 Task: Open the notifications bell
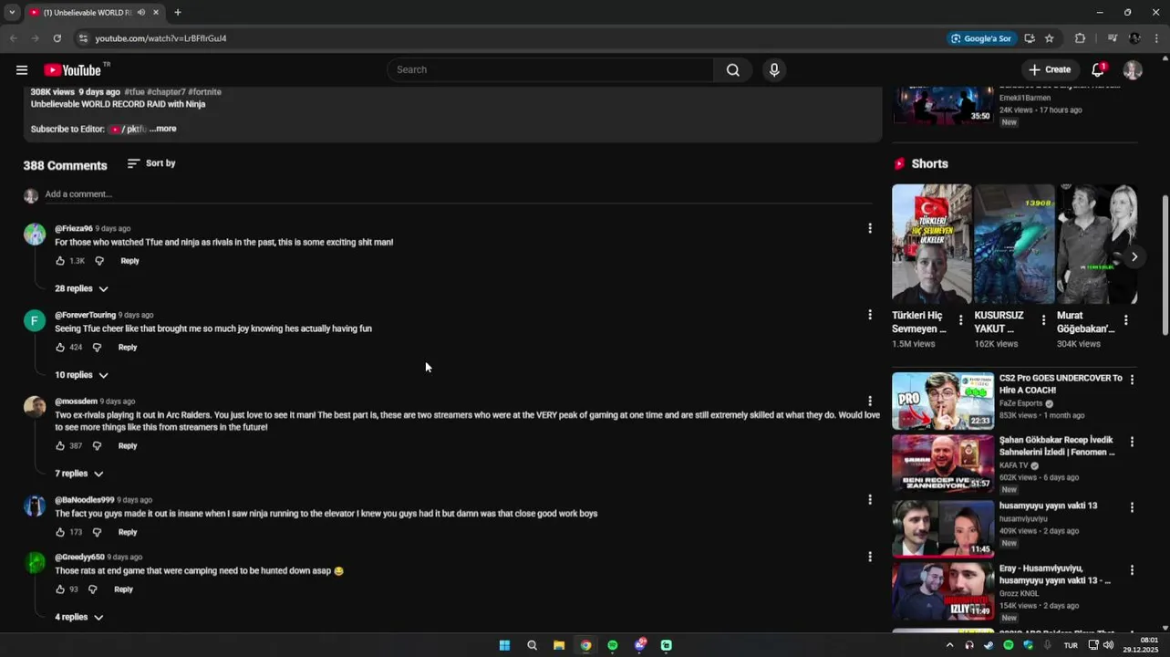pos(1099,70)
